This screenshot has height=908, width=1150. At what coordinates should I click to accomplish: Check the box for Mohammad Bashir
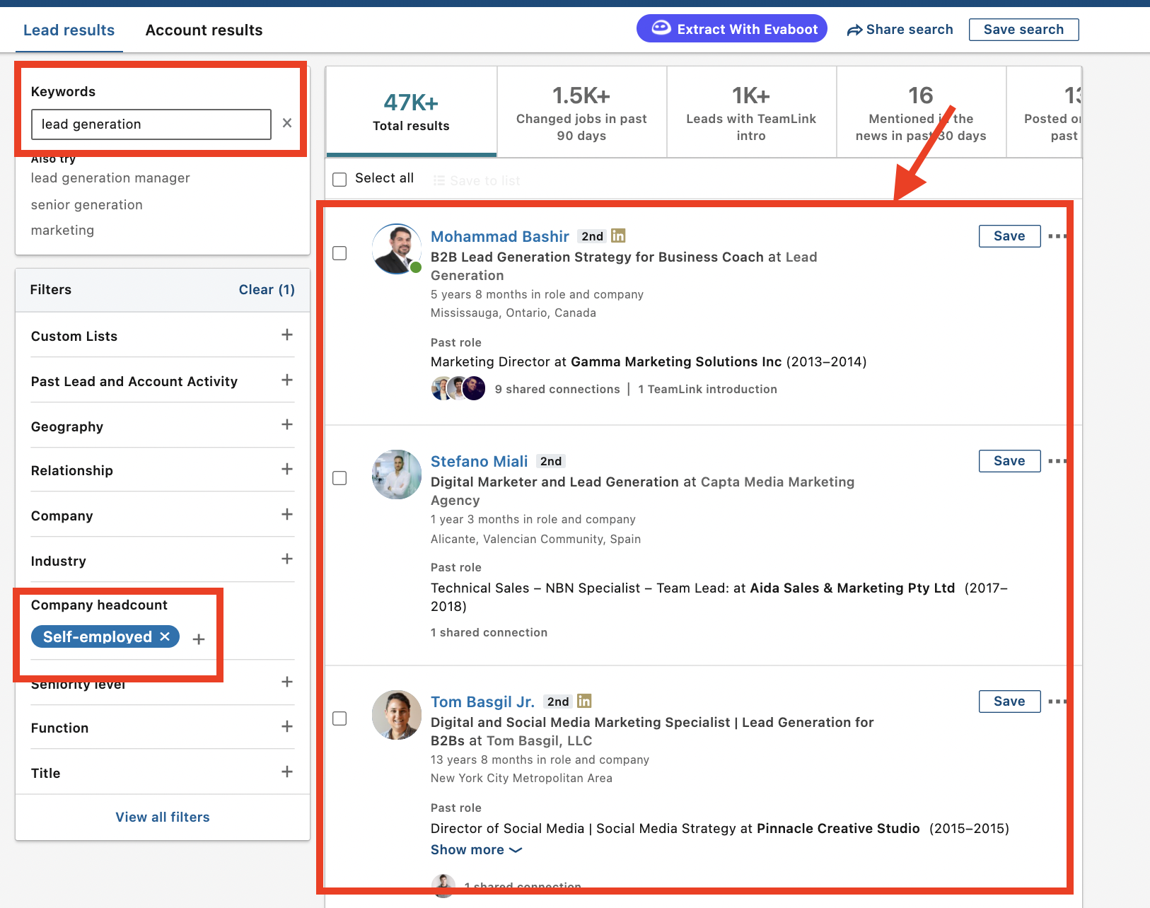tap(339, 253)
